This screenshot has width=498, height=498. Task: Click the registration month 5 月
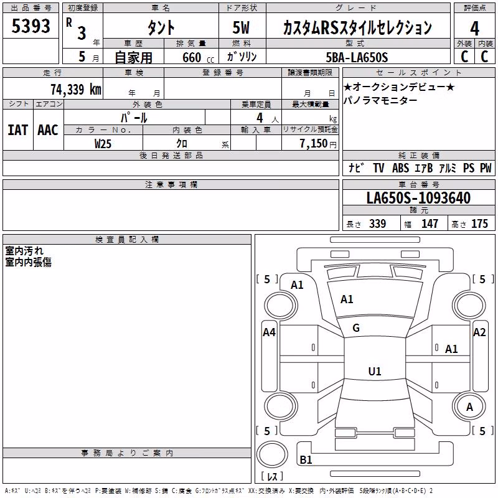(88, 57)
